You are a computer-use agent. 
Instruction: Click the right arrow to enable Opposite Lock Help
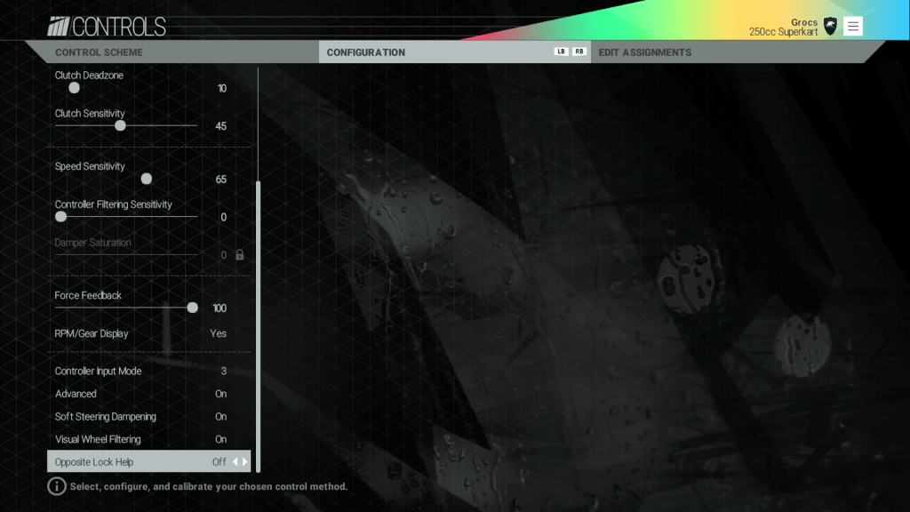(x=245, y=461)
